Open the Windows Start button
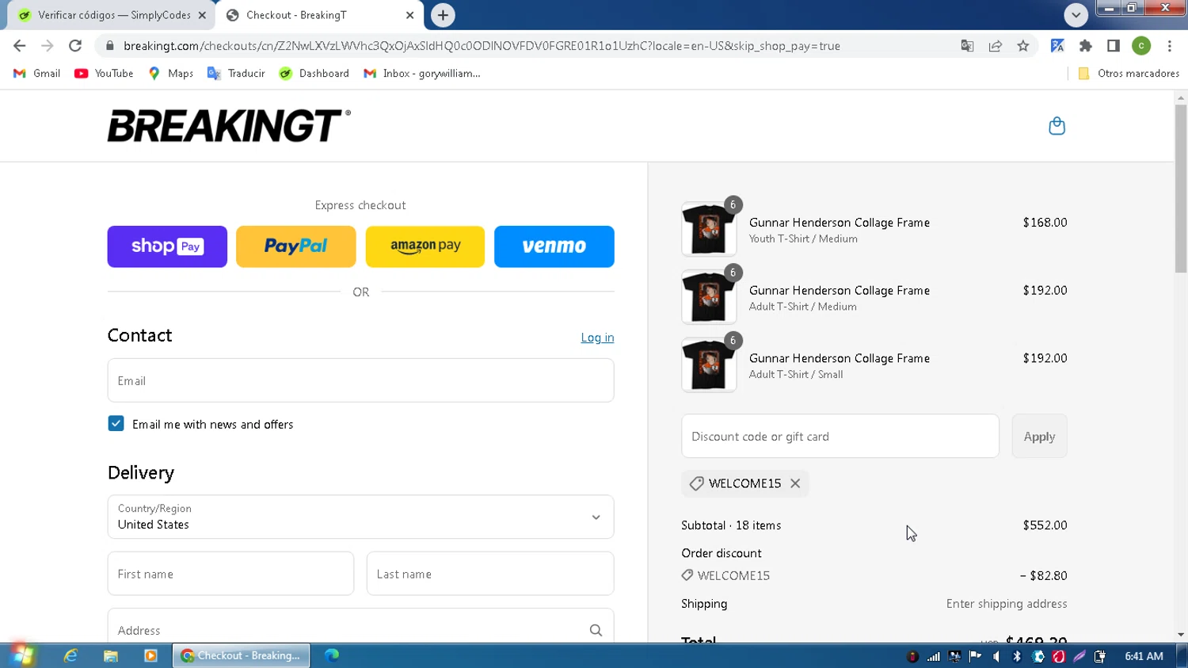1188x668 pixels. [22, 655]
